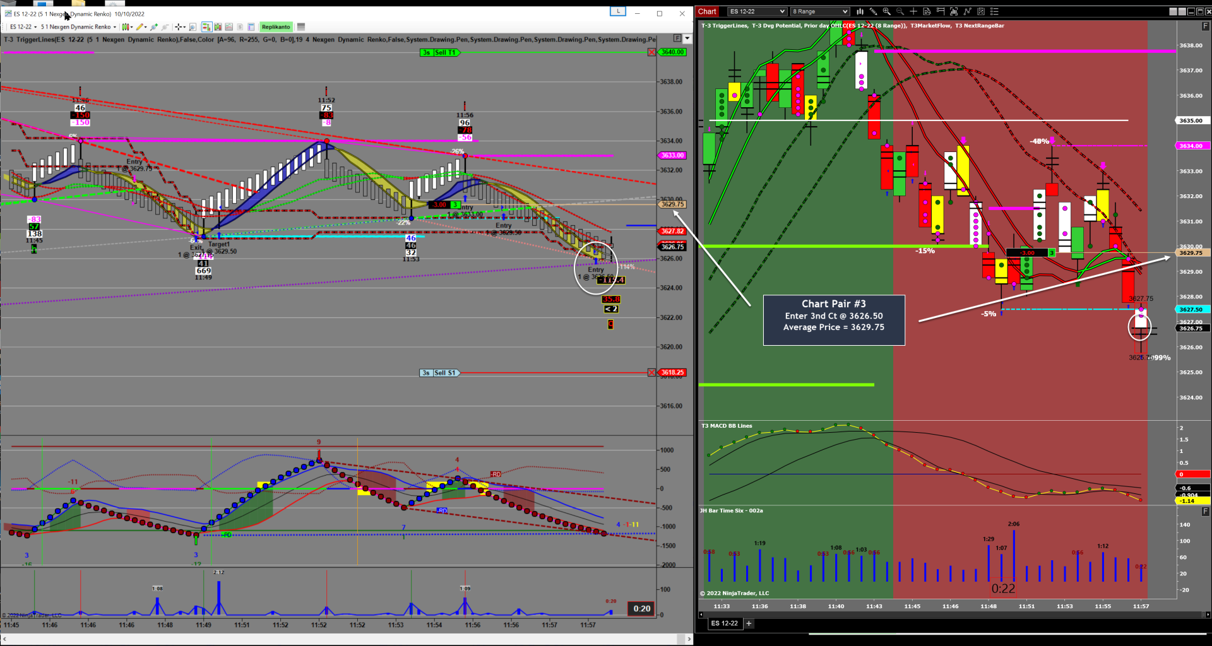This screenshot has width=1212, height=646.
Task: Cancel the Sell T1 order with red X
Action: click(x=651, y=52)
